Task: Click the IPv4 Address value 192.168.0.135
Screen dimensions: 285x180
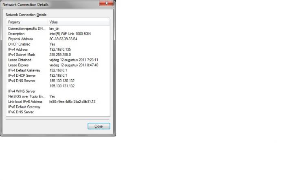Action: pyautogui.click(x=60, y=49)
